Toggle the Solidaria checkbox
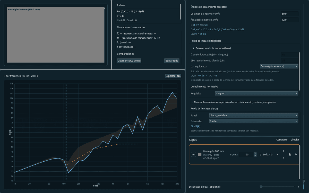The width and height of the screenshot is (309, 193). click(261, 155)
